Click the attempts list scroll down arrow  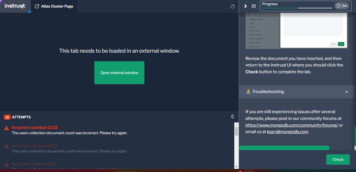[x=236, y=167]
